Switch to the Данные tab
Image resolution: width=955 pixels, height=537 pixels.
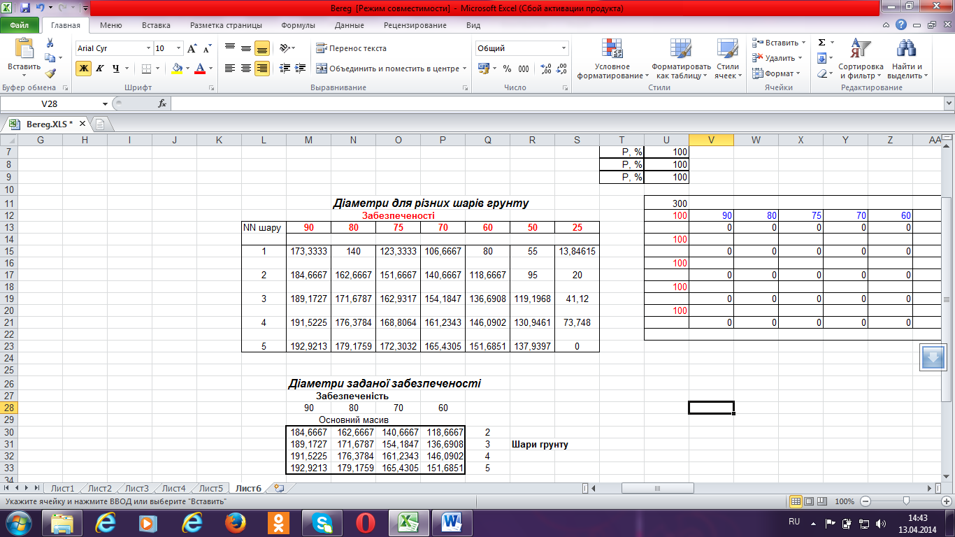pyautogui.click(x=349, y=25)
